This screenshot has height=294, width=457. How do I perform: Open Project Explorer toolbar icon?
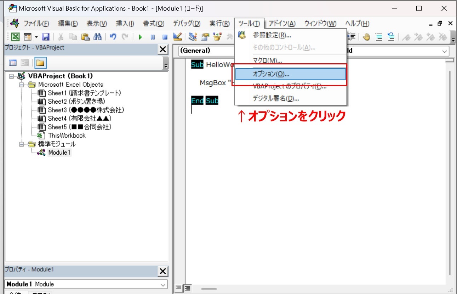tap(193, 37)
